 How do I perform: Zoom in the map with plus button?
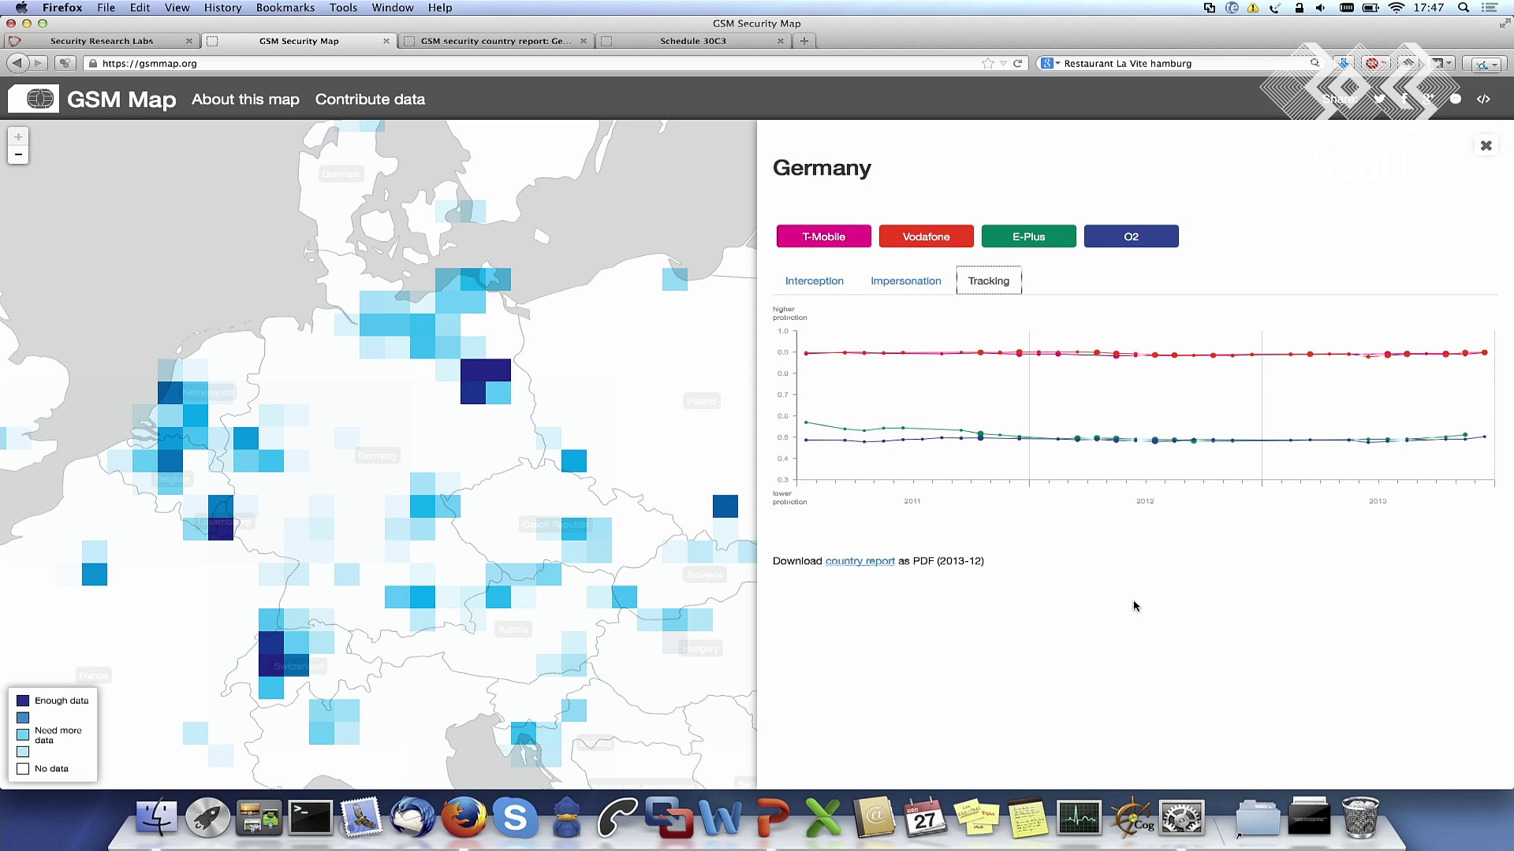[x=18, y=136]
